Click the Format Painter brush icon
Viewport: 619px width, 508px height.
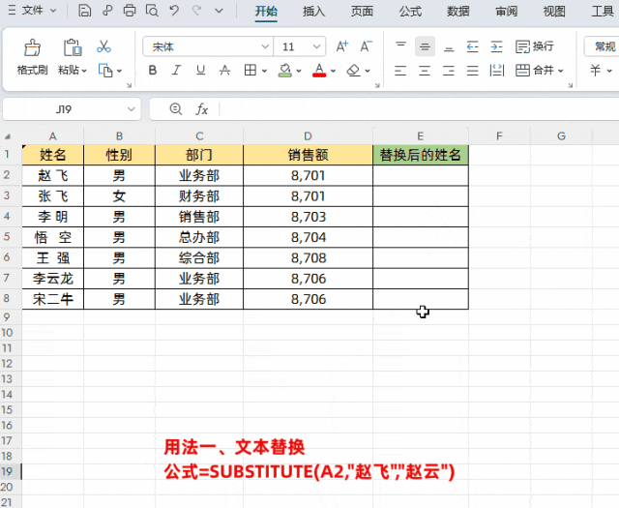click(32, 47)
